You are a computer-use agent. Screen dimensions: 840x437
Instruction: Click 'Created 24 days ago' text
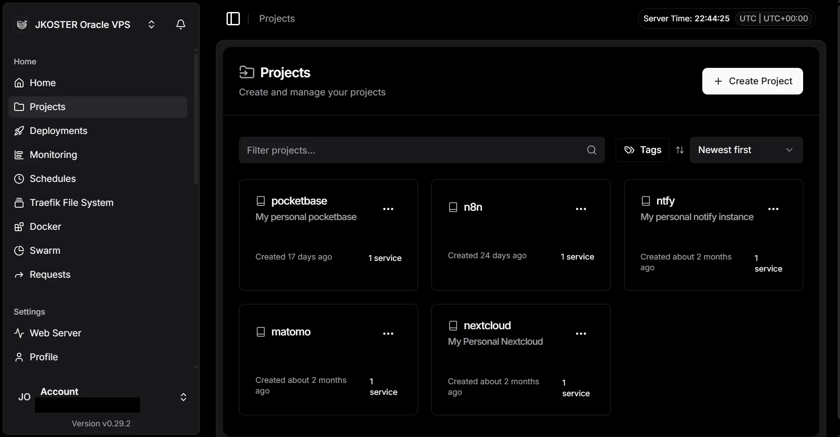click(x=487, y=256)
